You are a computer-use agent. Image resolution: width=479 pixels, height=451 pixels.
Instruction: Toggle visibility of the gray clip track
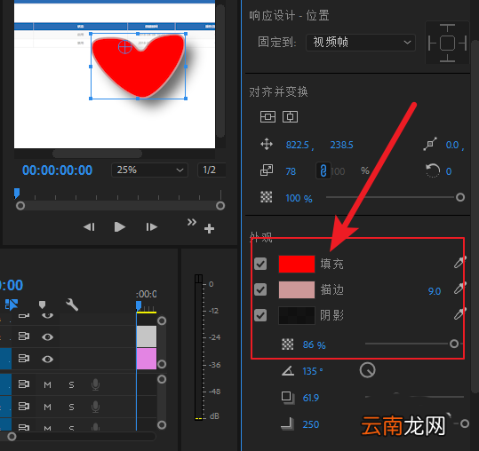click(47, 336)
